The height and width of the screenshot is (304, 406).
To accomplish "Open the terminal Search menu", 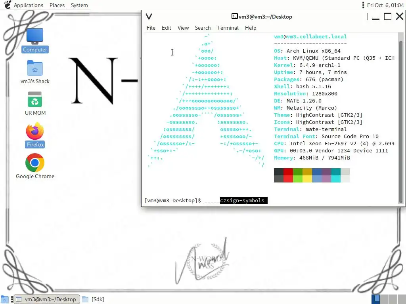I will 203,28.
